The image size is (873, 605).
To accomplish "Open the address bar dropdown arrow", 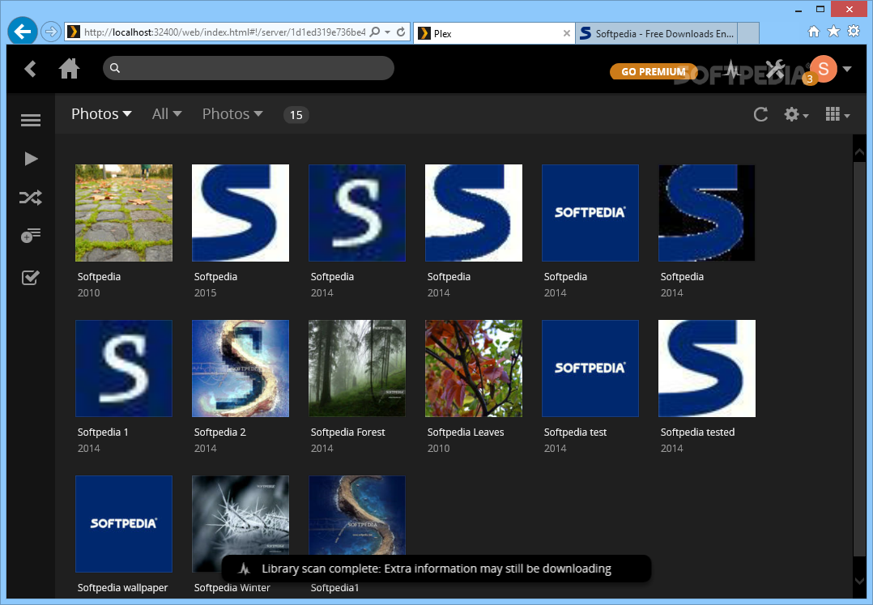I will point(387,32).
